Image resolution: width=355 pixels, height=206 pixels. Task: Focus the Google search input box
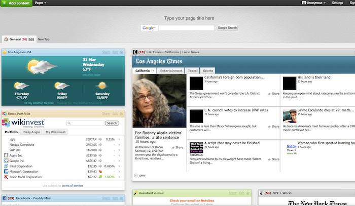(186, 28)
